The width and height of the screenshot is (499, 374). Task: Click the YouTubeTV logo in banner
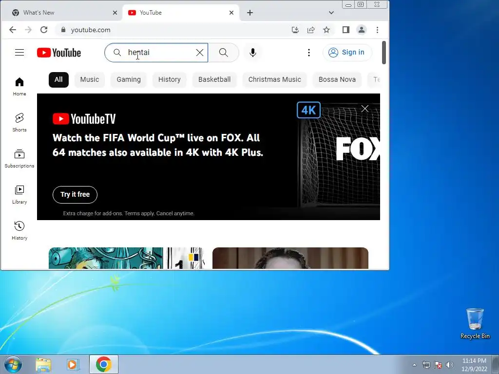(x=84, y=119)
